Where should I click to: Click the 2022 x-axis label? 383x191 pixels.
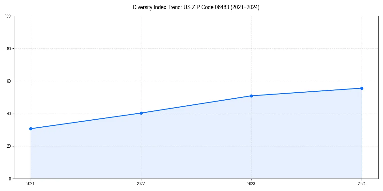[x=141, y=183]
